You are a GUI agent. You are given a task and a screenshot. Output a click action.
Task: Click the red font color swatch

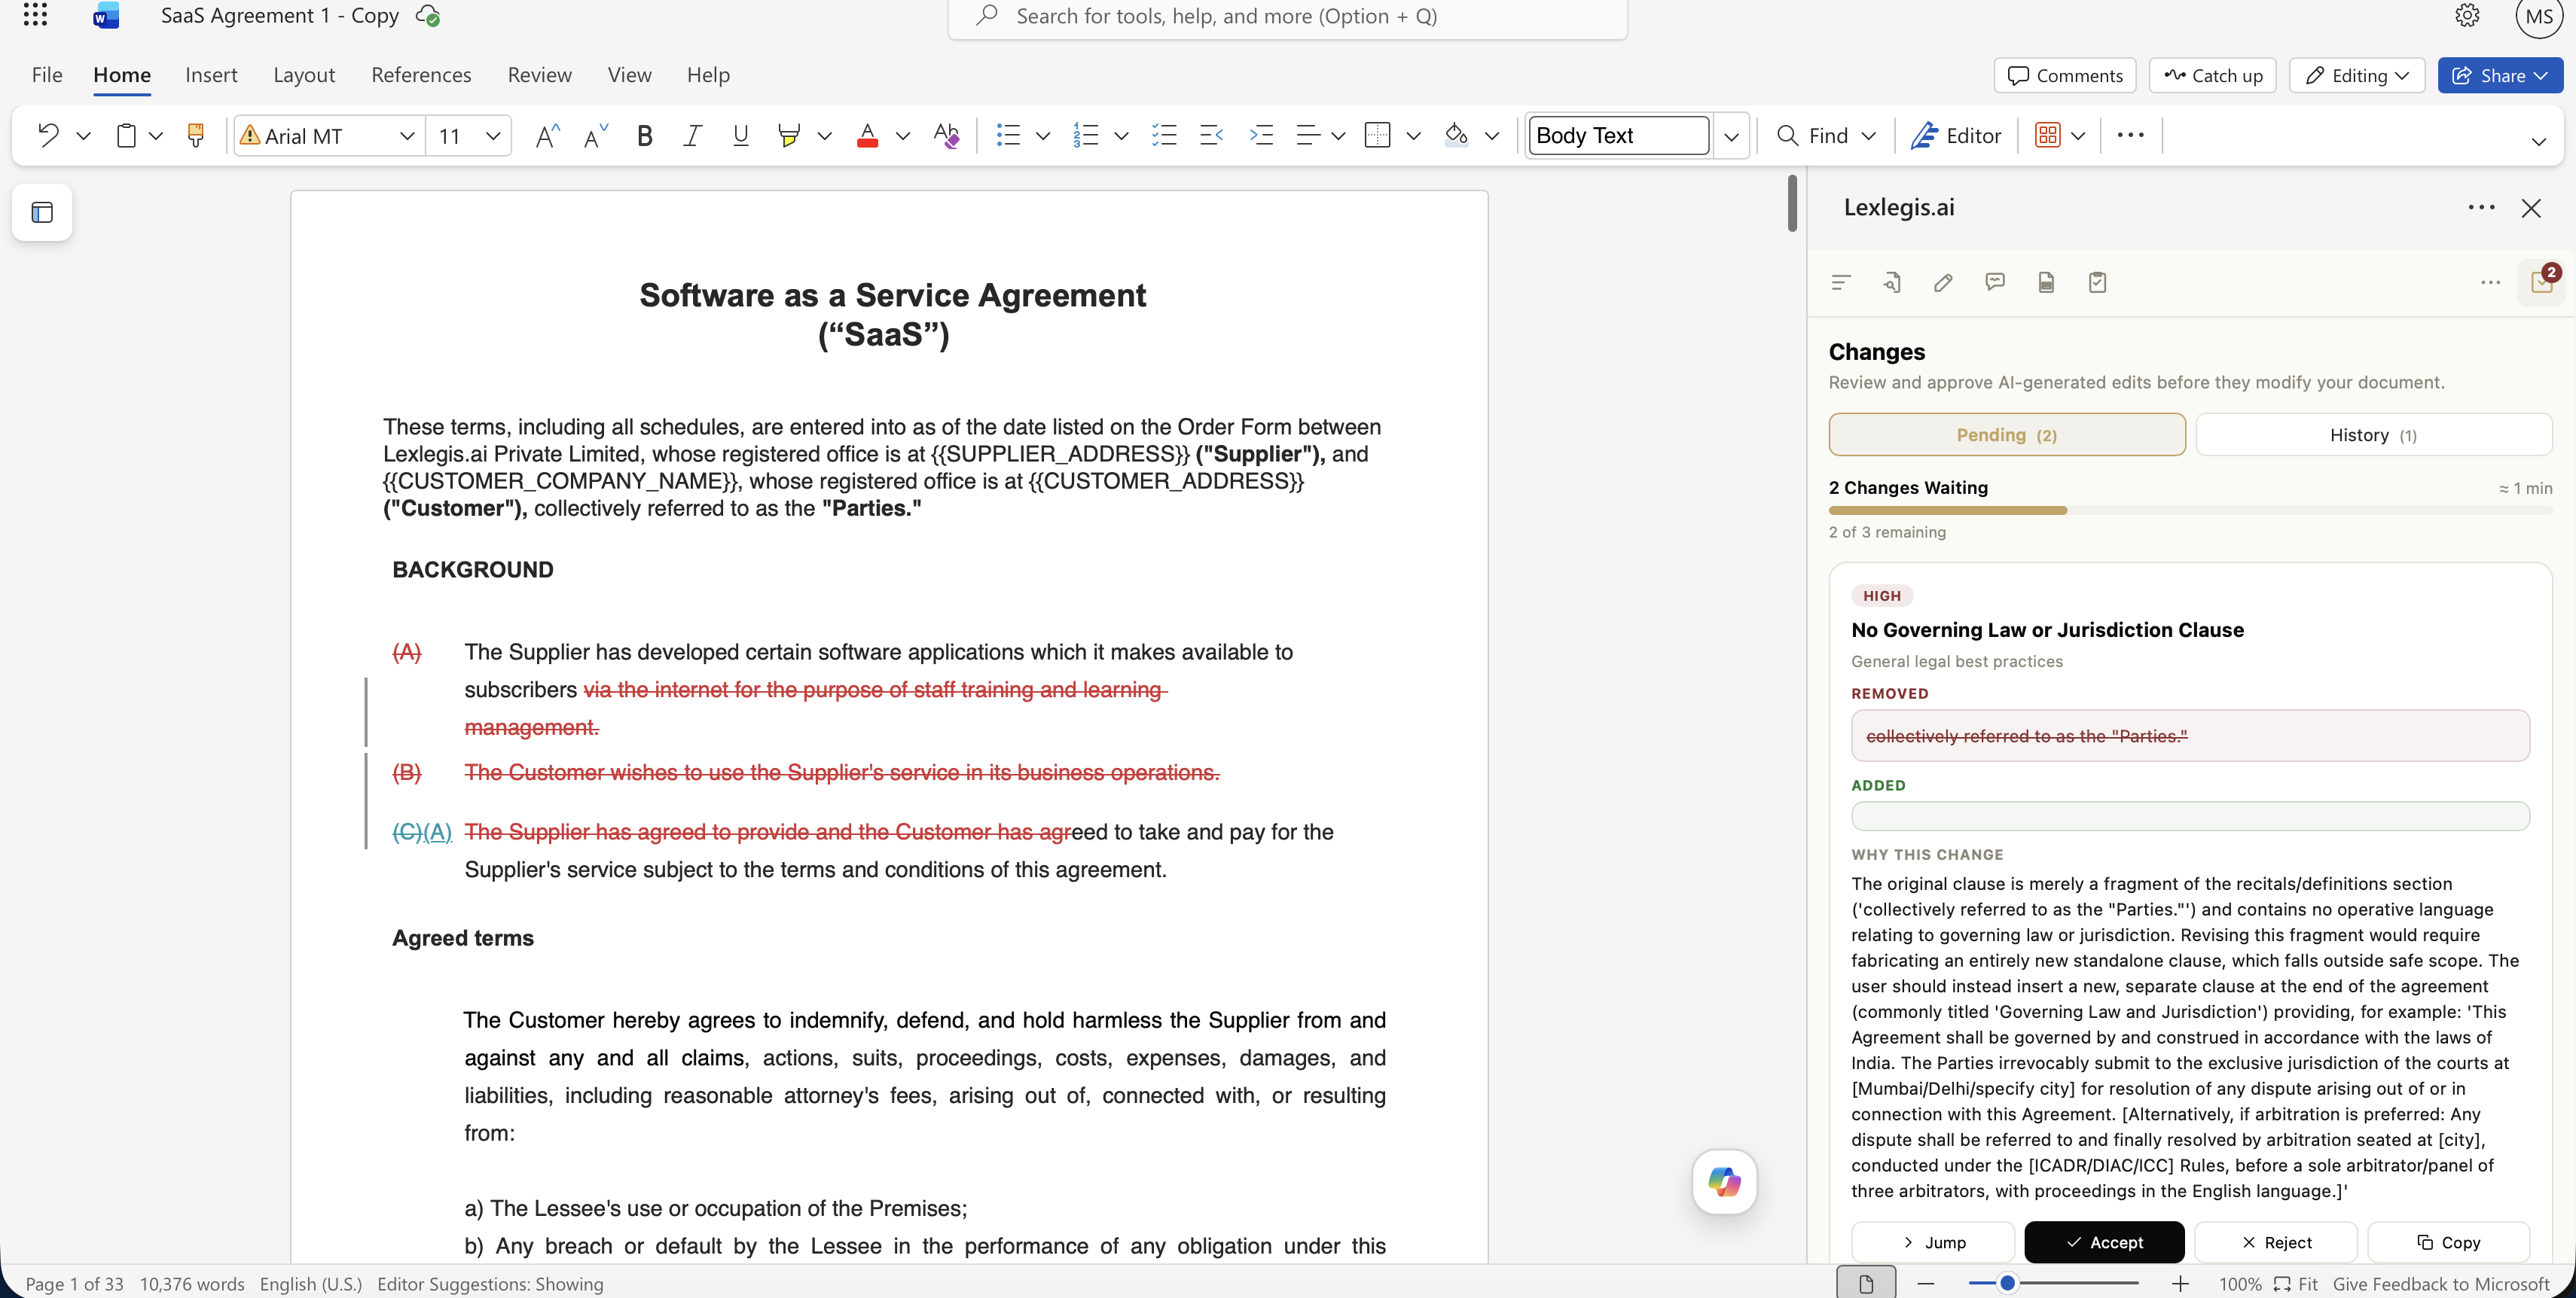pyautogui.click(x=867, y=135)
